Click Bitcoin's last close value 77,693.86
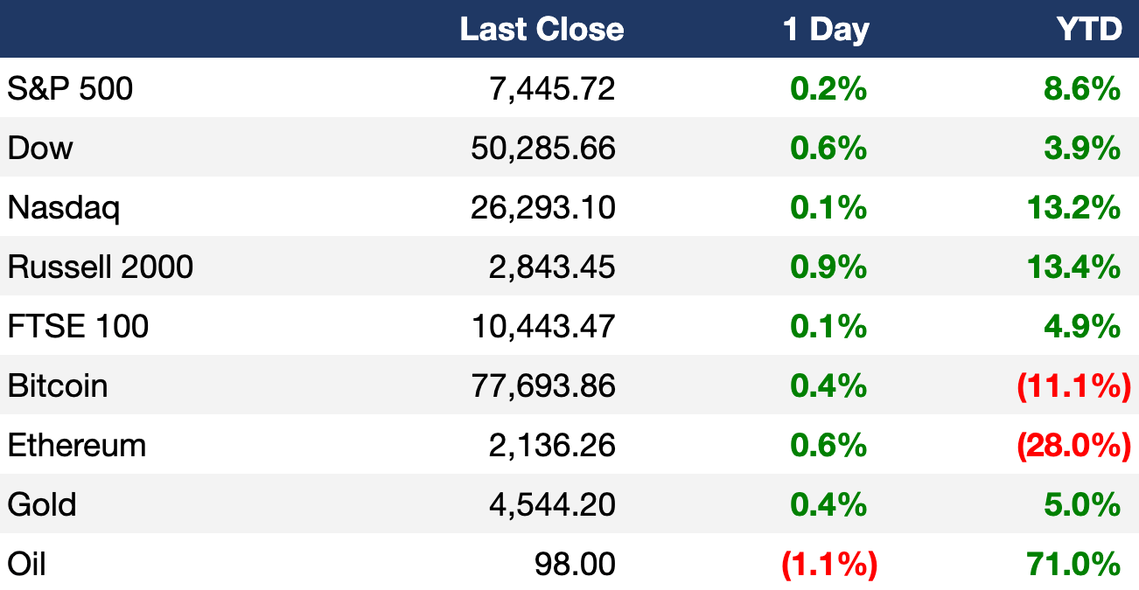 pyautogui.click(x=543, y=385)
